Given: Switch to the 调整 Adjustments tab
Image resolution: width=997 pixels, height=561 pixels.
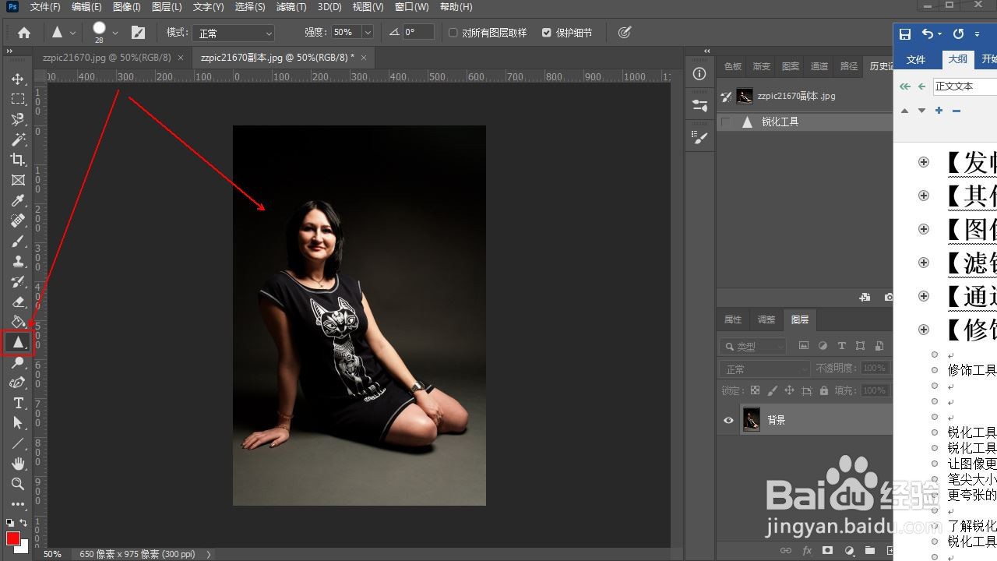Looking at the screenshot, I should [766, 319].
